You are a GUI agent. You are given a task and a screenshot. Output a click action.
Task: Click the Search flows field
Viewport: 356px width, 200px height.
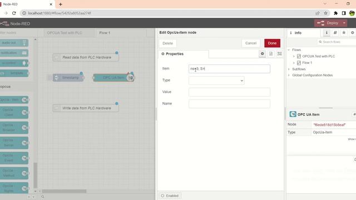point(337,42)
